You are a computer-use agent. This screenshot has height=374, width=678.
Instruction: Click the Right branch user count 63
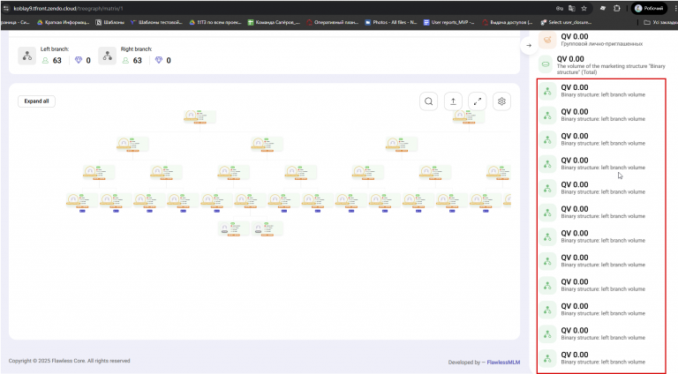pyautogui.click(x=138, y=61)
